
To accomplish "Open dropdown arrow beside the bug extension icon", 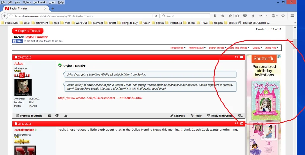I will click(266, 16).
